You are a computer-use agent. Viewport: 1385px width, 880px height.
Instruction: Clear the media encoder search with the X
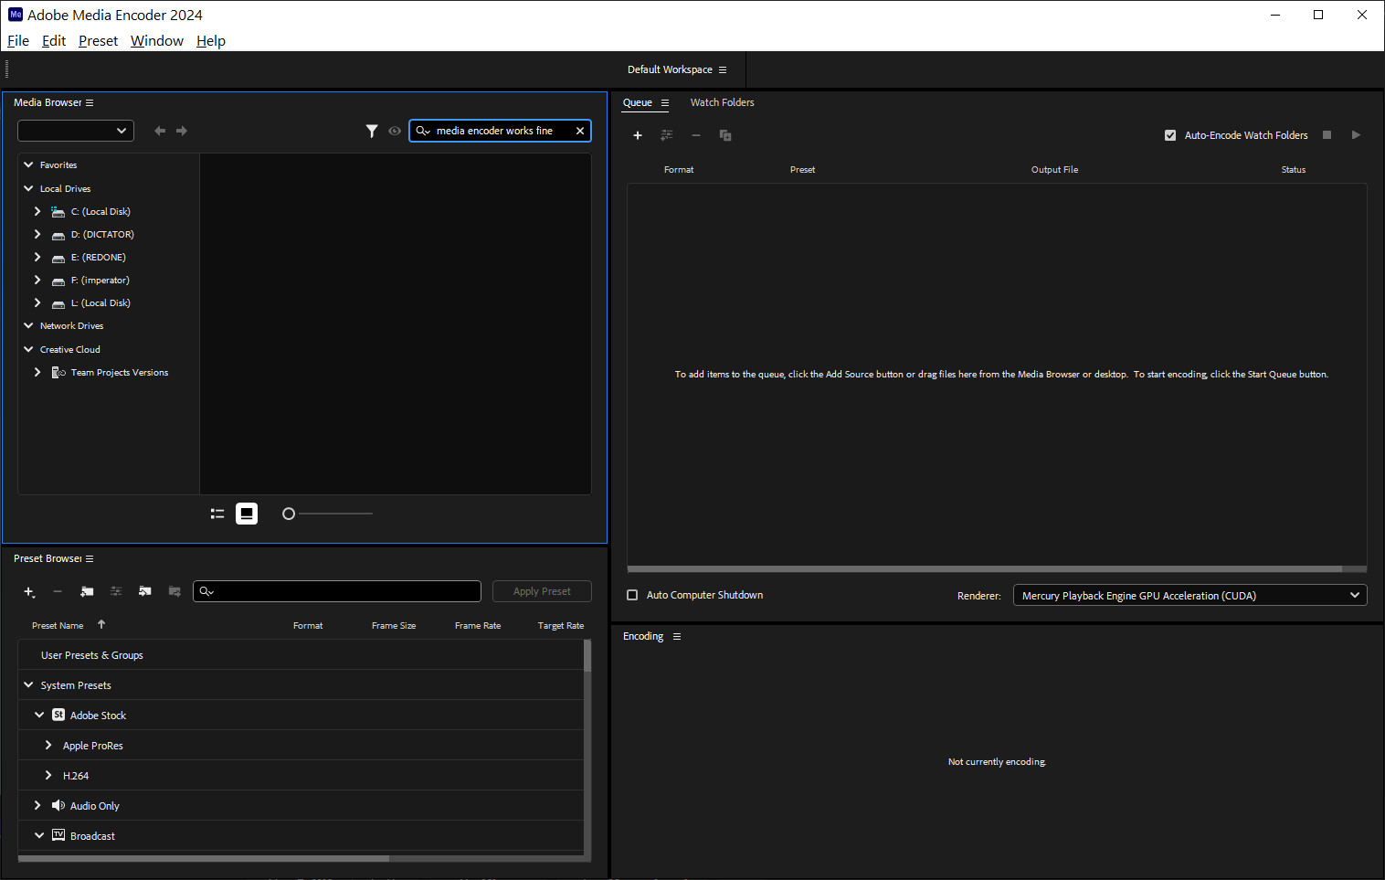click(x=580, y=131)
